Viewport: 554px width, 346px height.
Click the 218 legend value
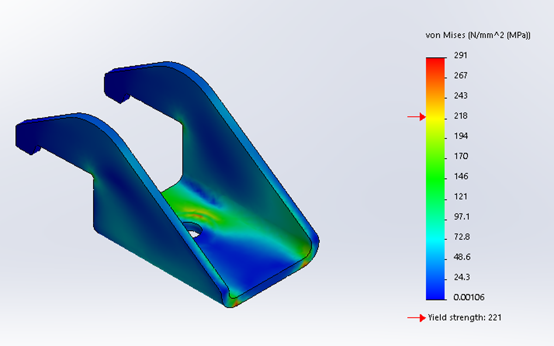(x=461, y=116)
